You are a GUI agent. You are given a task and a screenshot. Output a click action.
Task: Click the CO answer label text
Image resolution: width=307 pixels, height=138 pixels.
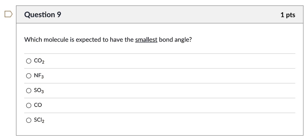(x=38, y=105)
